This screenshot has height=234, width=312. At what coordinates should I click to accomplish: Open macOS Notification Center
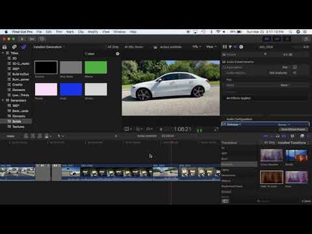(305, 32)
